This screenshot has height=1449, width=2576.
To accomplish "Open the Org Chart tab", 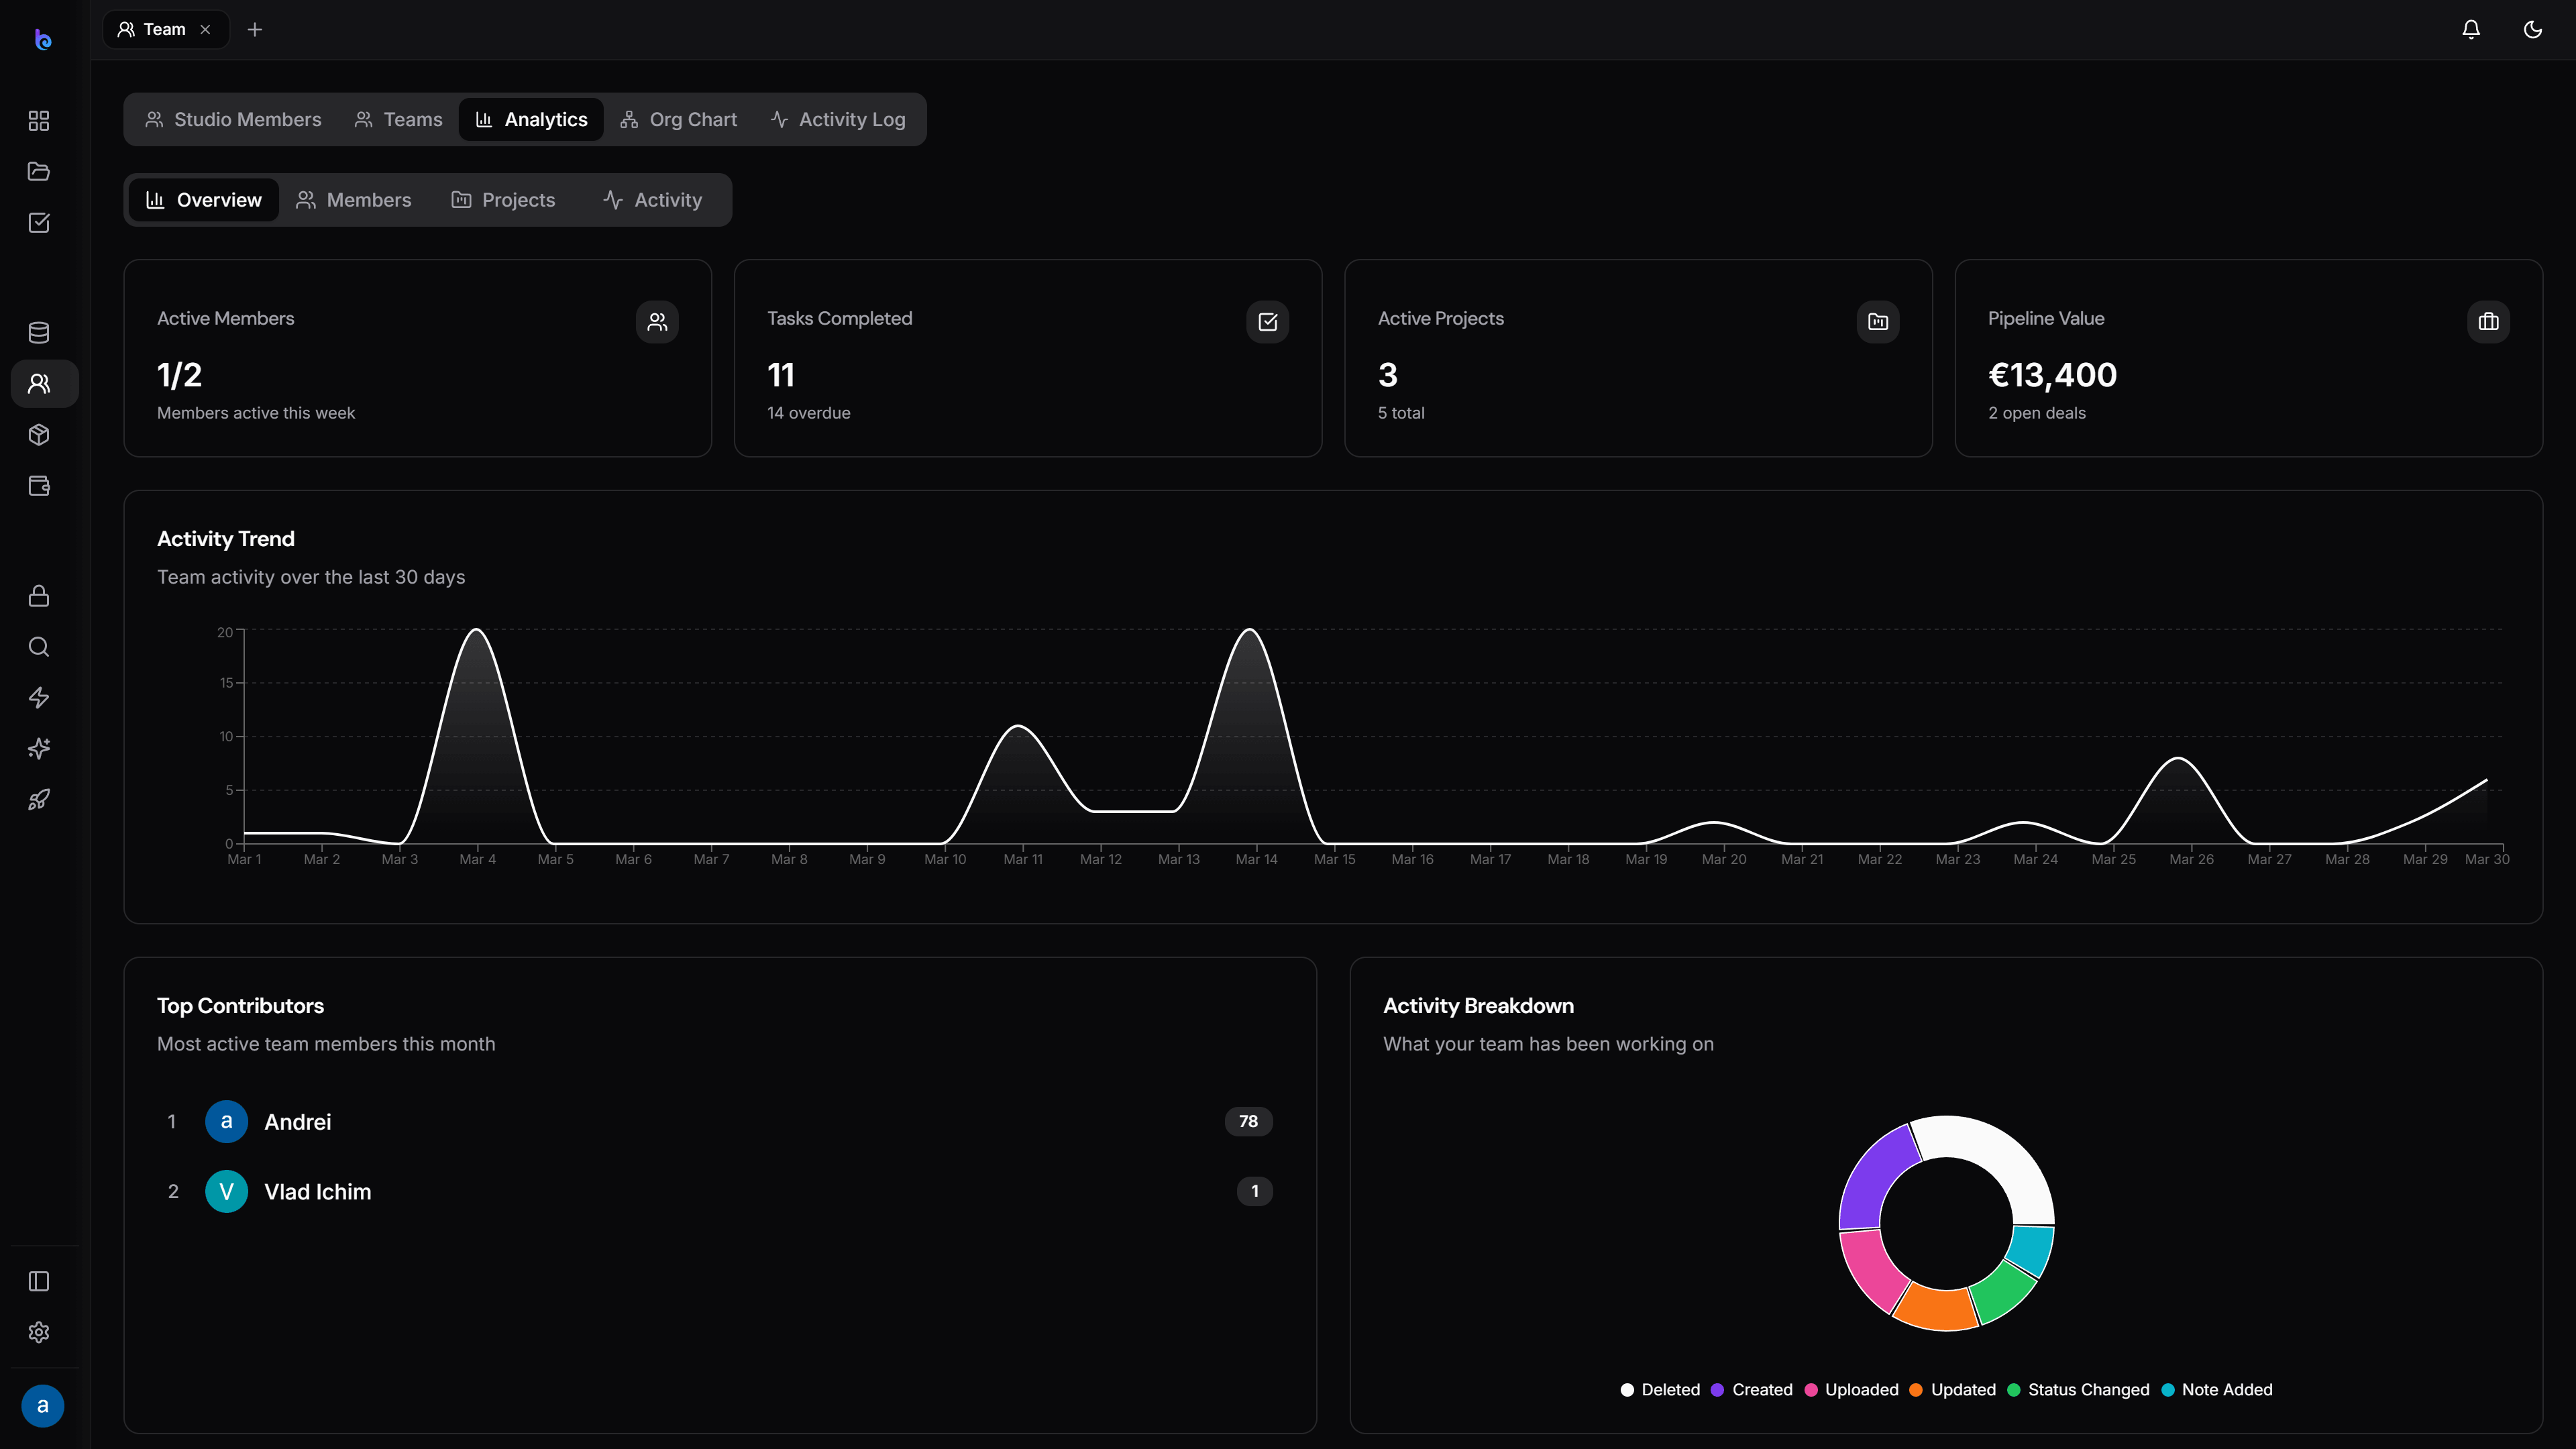I will pyautogui.click(x=678, y=120).
